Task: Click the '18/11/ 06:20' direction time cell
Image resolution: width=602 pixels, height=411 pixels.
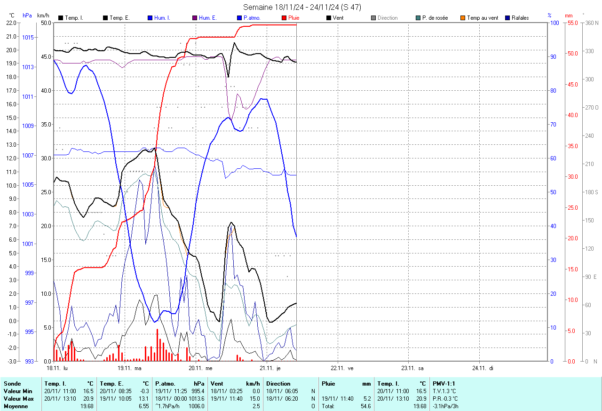Action: click(282, 399)
